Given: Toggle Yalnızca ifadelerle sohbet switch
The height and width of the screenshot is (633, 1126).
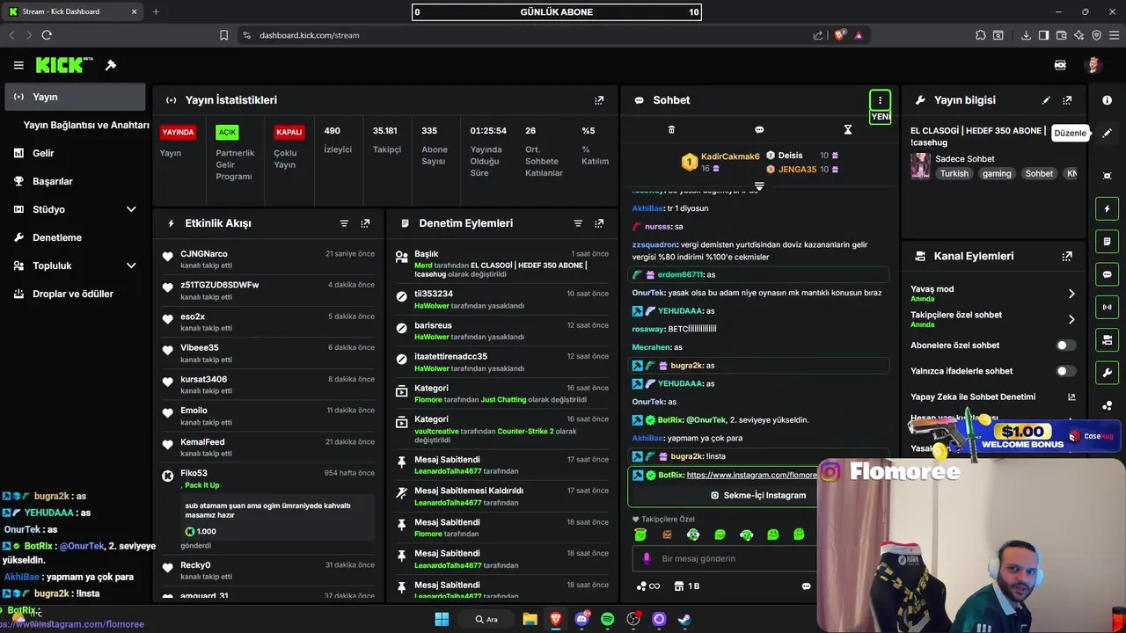Looking at the screenshot, I should click(1066, 371).
